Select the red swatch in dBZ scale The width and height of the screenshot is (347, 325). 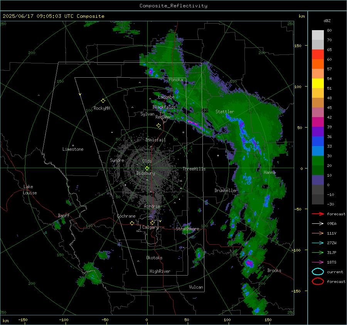tap(318, 54)
